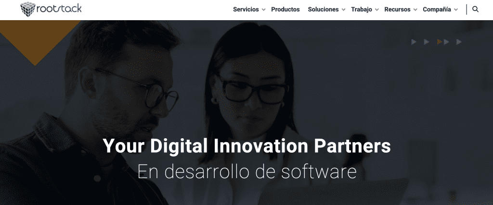Viewport: 493px width, 205px height.
Task: Select the orange triangle slide indicator
Action: (440, 42)
